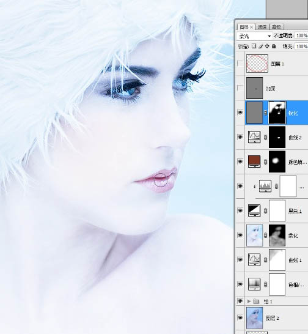Hide the clipped Levels layer eye icon
The width and height of the screenshot is (308, 334).
(240, 186)
